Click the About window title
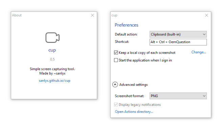This screenshot has height=129, width=223. point(17,15)
